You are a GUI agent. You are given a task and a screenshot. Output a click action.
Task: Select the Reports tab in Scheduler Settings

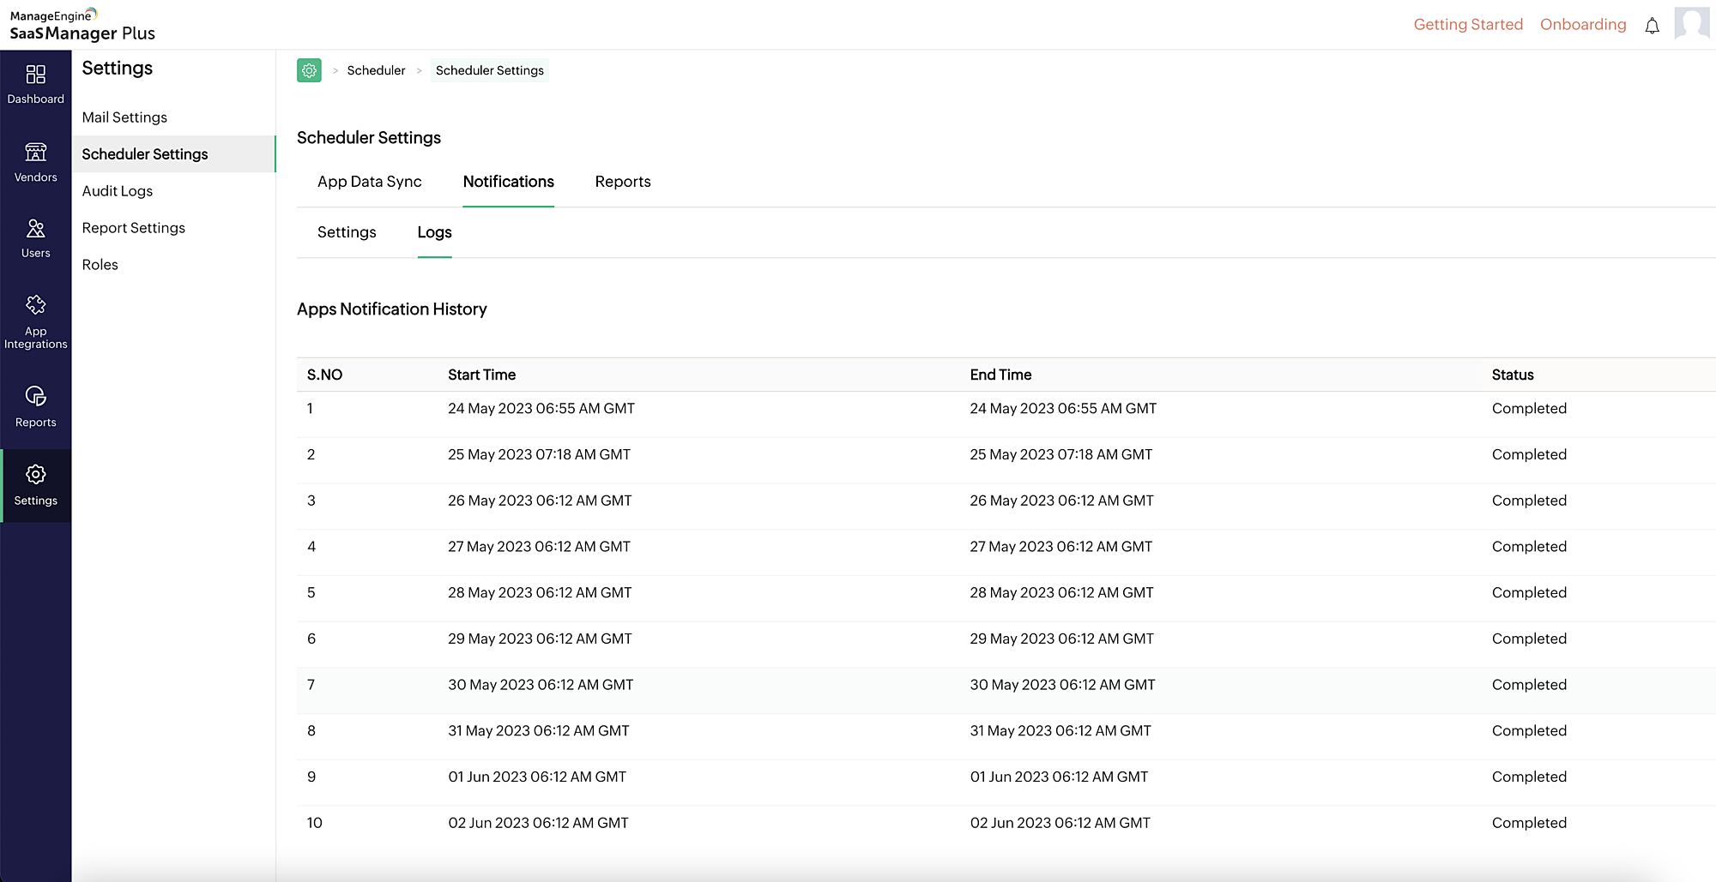tap(623, 182)
